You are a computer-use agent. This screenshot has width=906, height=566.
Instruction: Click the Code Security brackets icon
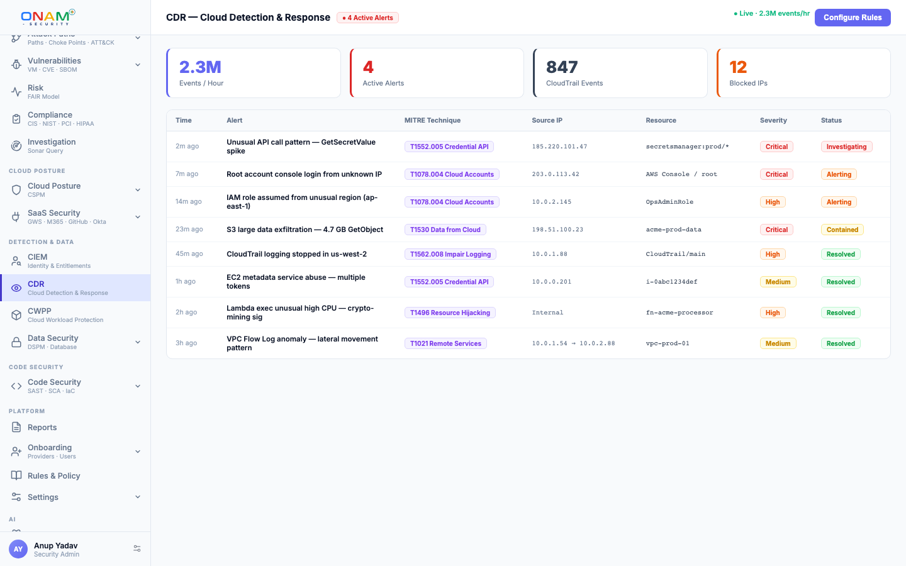[x=16, y=386]
